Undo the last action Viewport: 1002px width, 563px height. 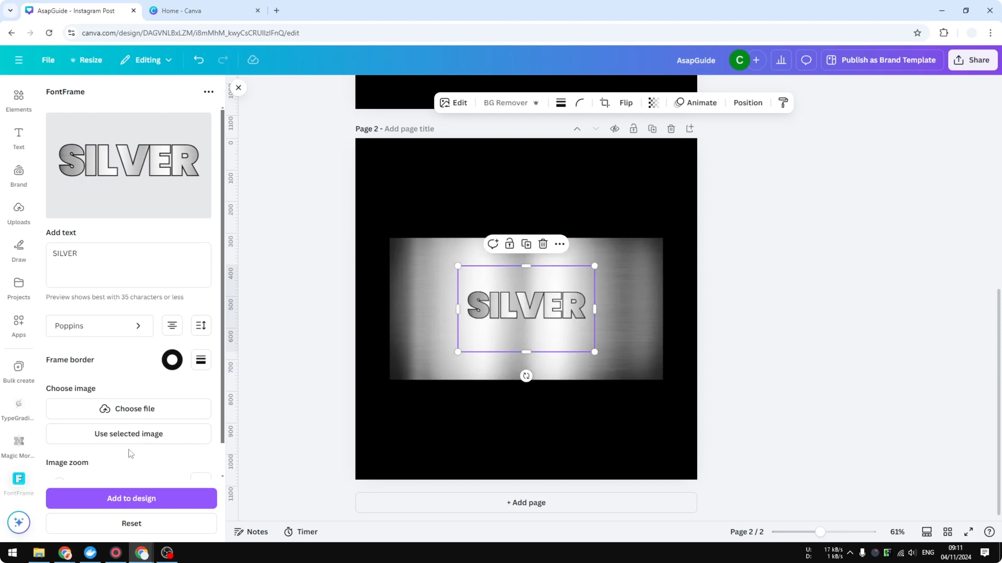[x=199, y=60]
